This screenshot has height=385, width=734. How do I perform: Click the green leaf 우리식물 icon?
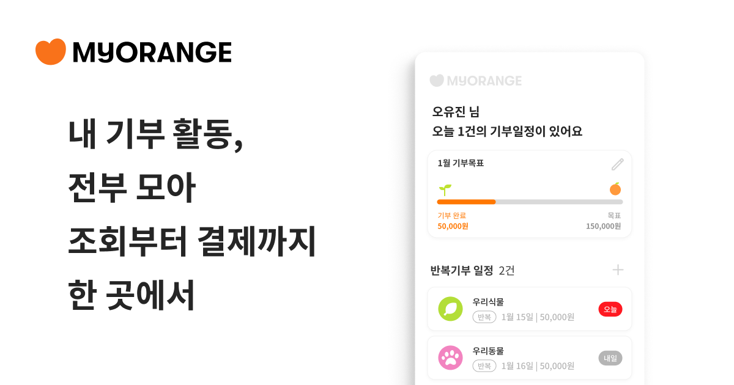point(450,309)
